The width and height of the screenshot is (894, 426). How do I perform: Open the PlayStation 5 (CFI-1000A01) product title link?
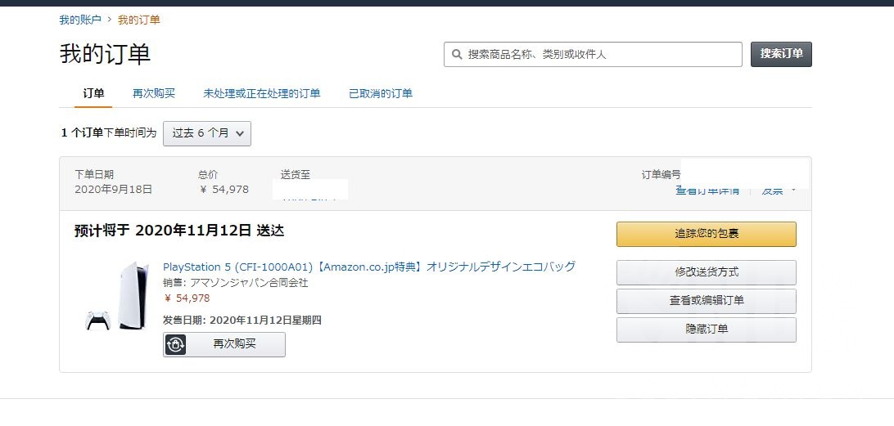coord(369,267)
